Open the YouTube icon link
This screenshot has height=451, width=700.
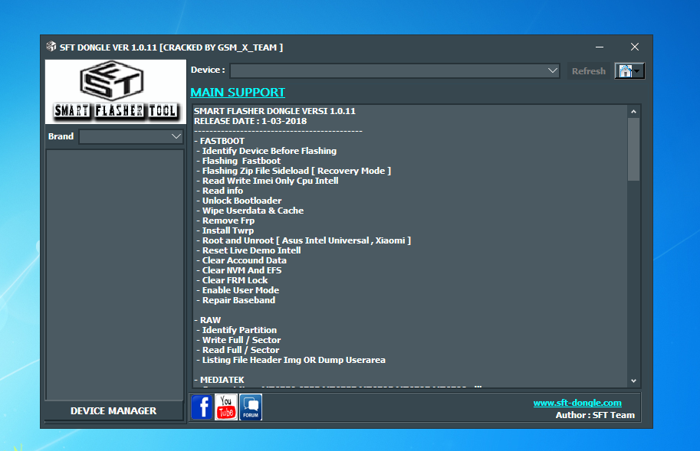[x=226, y=407]
